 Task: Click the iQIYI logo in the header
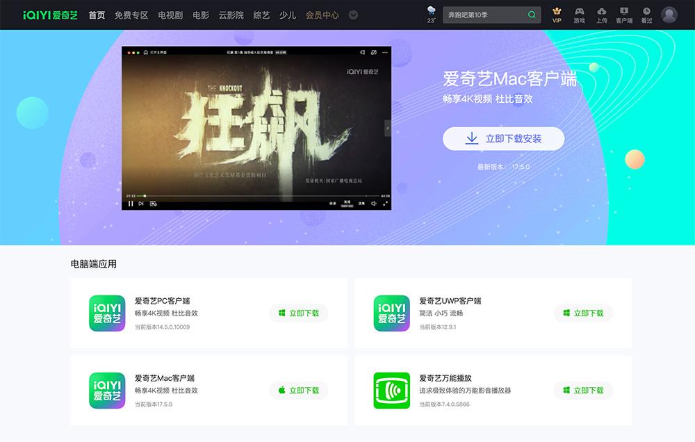click(x=50, y=15)
